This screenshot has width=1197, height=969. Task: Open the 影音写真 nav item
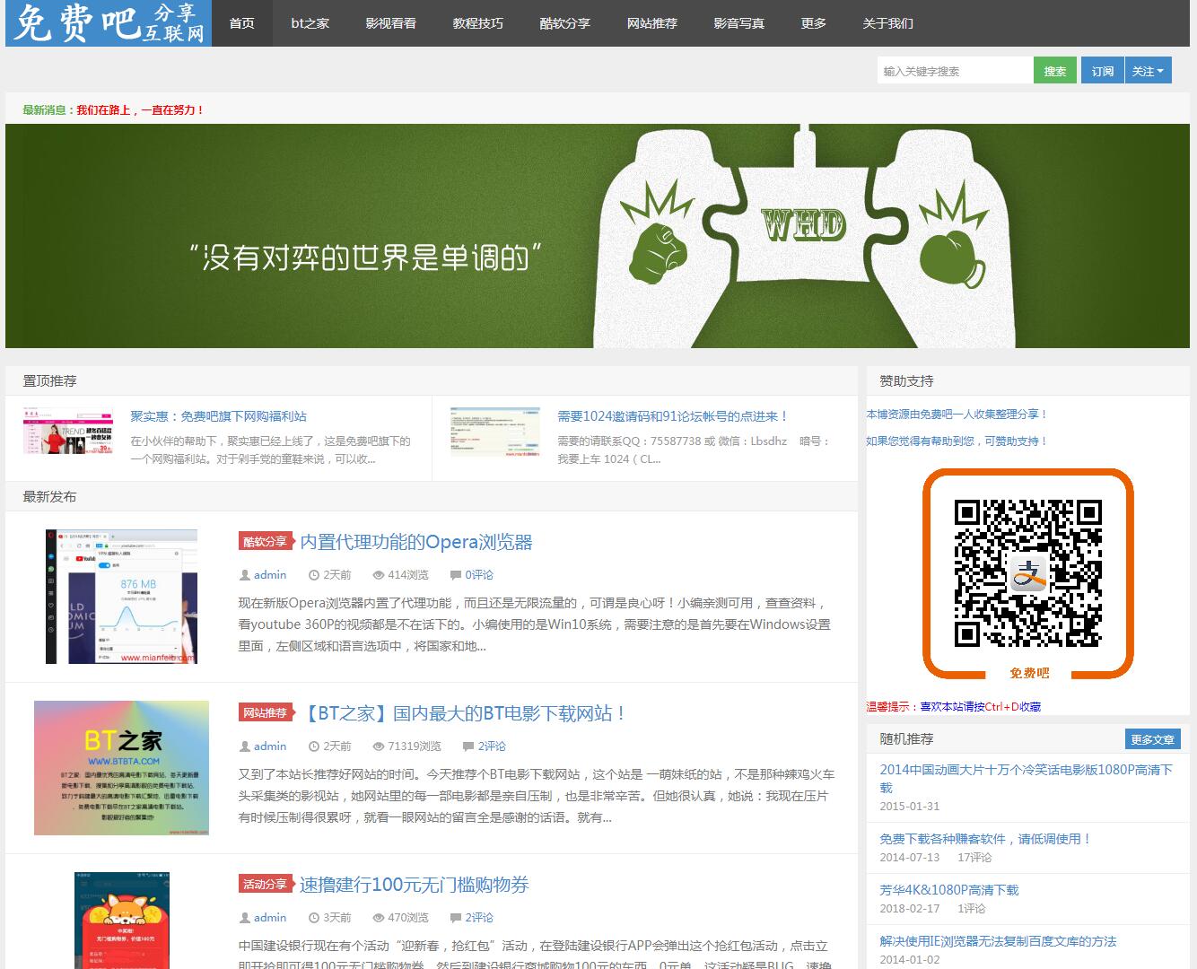[739, 23]
